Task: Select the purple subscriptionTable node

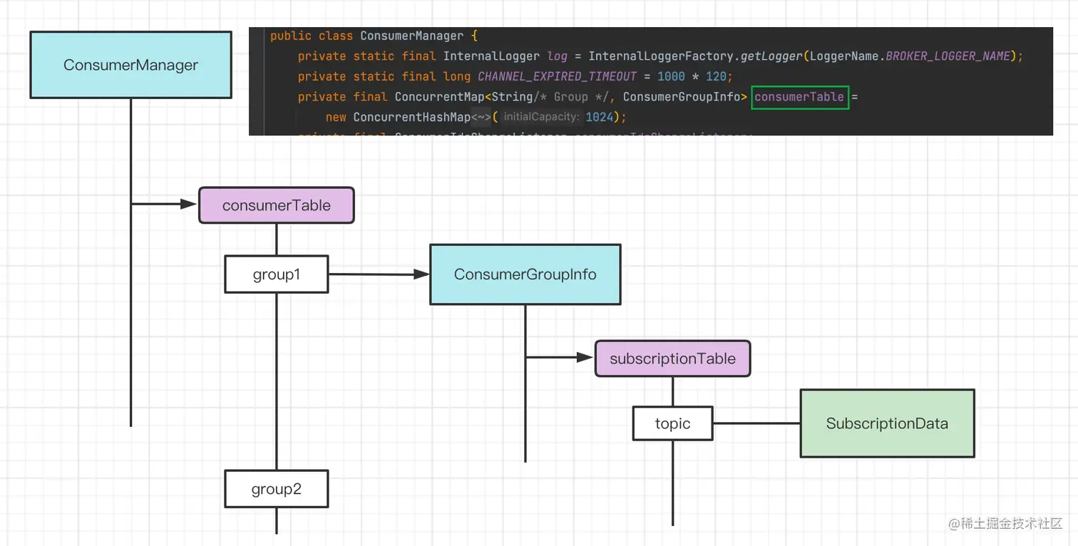Action: (x=672, y=359)
